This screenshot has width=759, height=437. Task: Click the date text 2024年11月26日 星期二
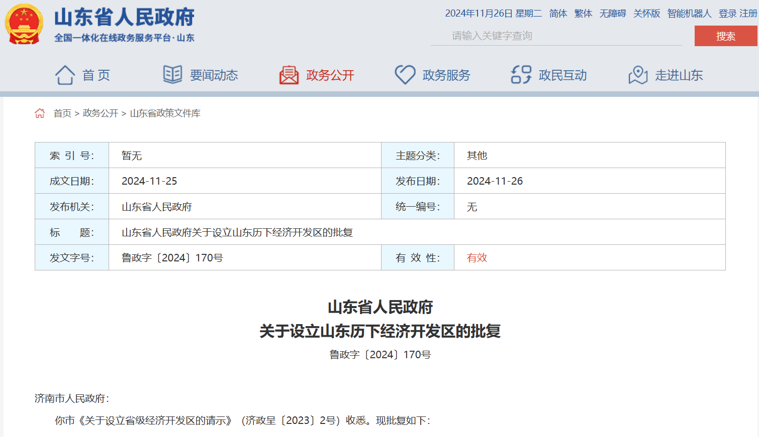tap(493, 14)
